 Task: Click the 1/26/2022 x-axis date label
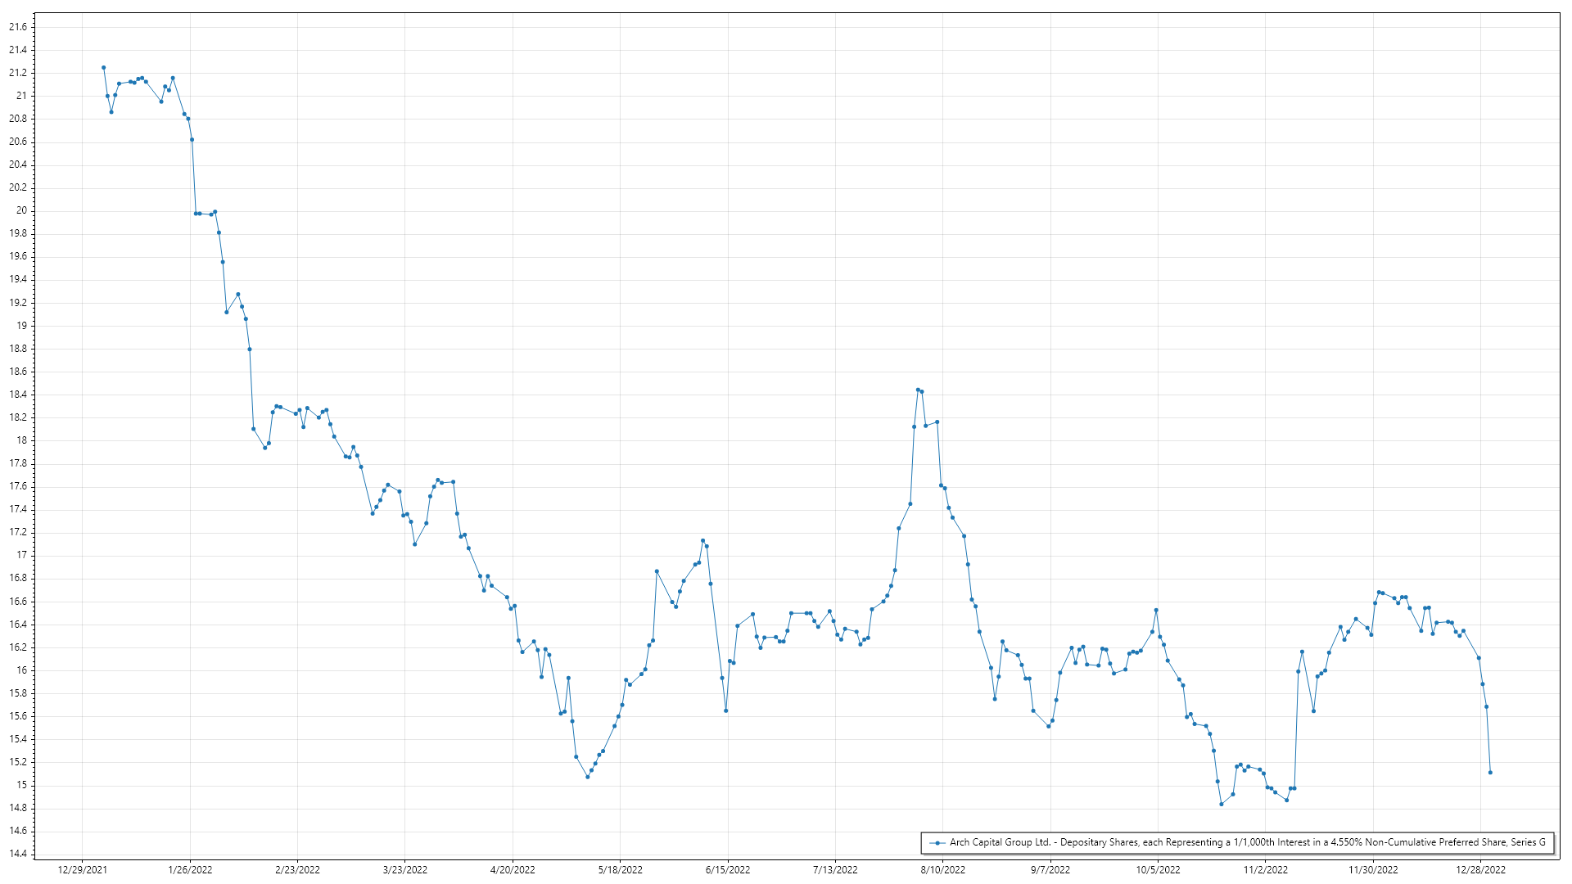(190, 870)
